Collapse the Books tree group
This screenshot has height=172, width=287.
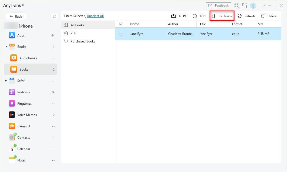pyautogui.click(x=6, y=47)
